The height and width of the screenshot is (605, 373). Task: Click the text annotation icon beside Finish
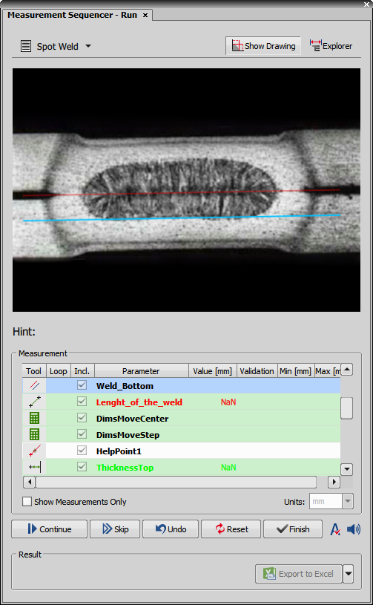point(335,529)
